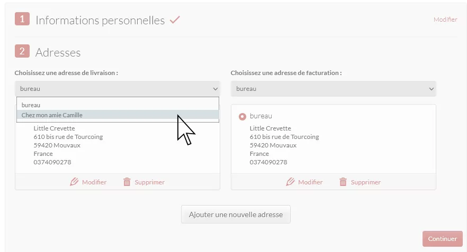This screenshot has height=252, width=467.
Task: Open the delivery address dropdown
Action: (x=118, y=89)
